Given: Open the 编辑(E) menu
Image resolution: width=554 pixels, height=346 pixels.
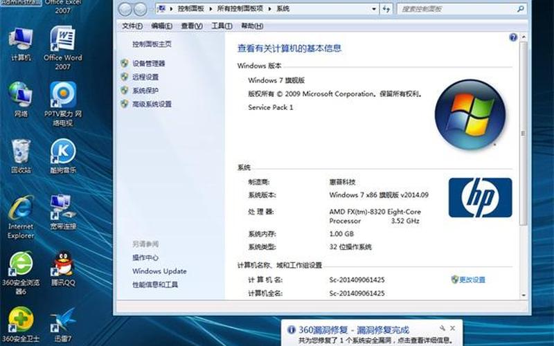Looking at the screenshot, I should click(x=161, y=26).
